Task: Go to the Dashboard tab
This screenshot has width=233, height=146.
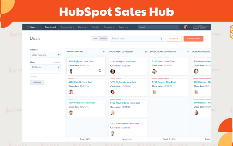Action: point(50,27)
